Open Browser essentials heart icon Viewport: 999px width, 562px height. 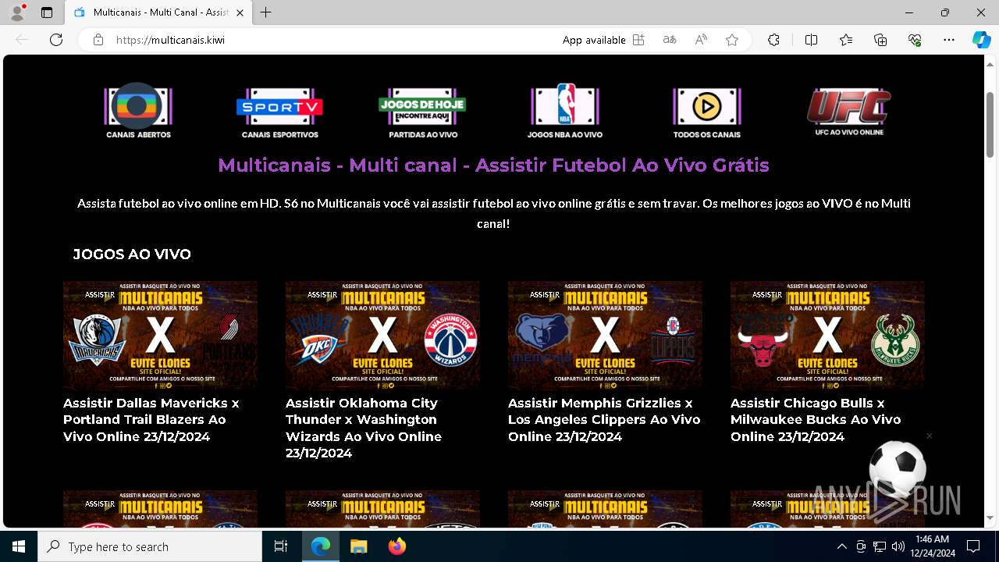tap(915, 40)
